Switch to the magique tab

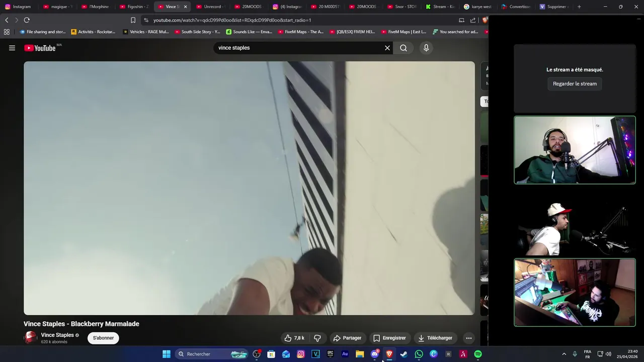tap(58, 7)
